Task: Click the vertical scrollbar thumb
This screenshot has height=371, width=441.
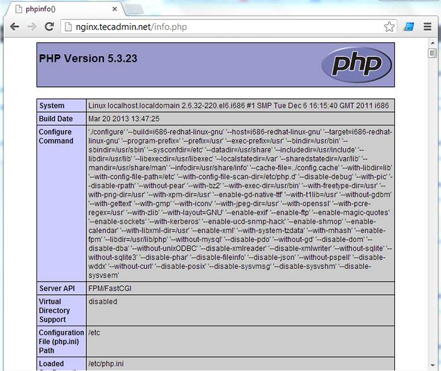Action: tap(432, 54)
